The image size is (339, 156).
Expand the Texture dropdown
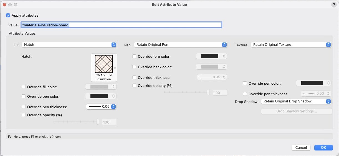[291, 45]
